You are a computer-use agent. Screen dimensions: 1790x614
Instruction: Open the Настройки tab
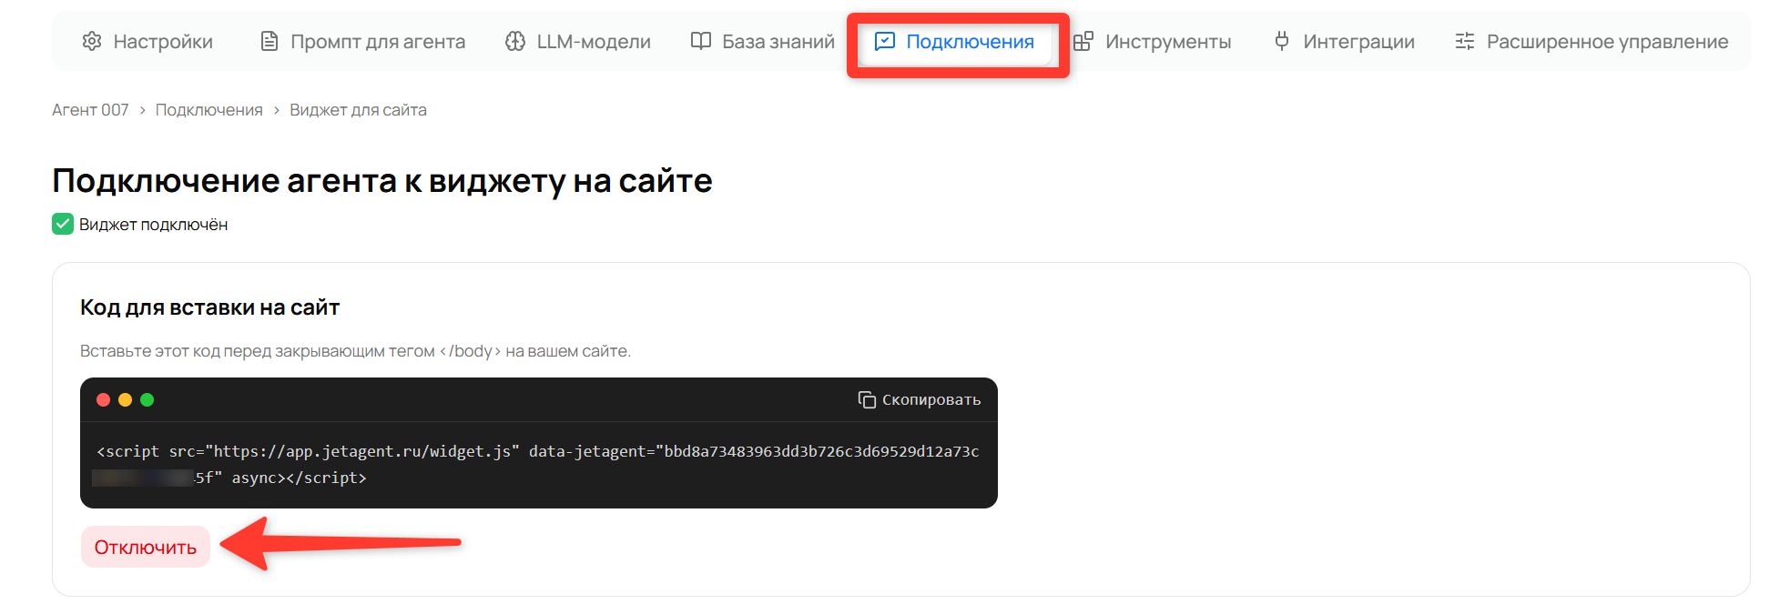(147, 42)
